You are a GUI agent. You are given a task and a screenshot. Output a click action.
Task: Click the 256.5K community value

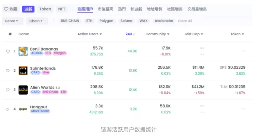tap(164, 67)
